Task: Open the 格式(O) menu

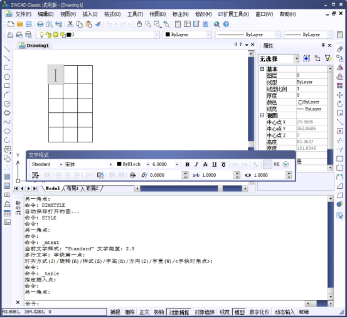Action: coord(112,14)
